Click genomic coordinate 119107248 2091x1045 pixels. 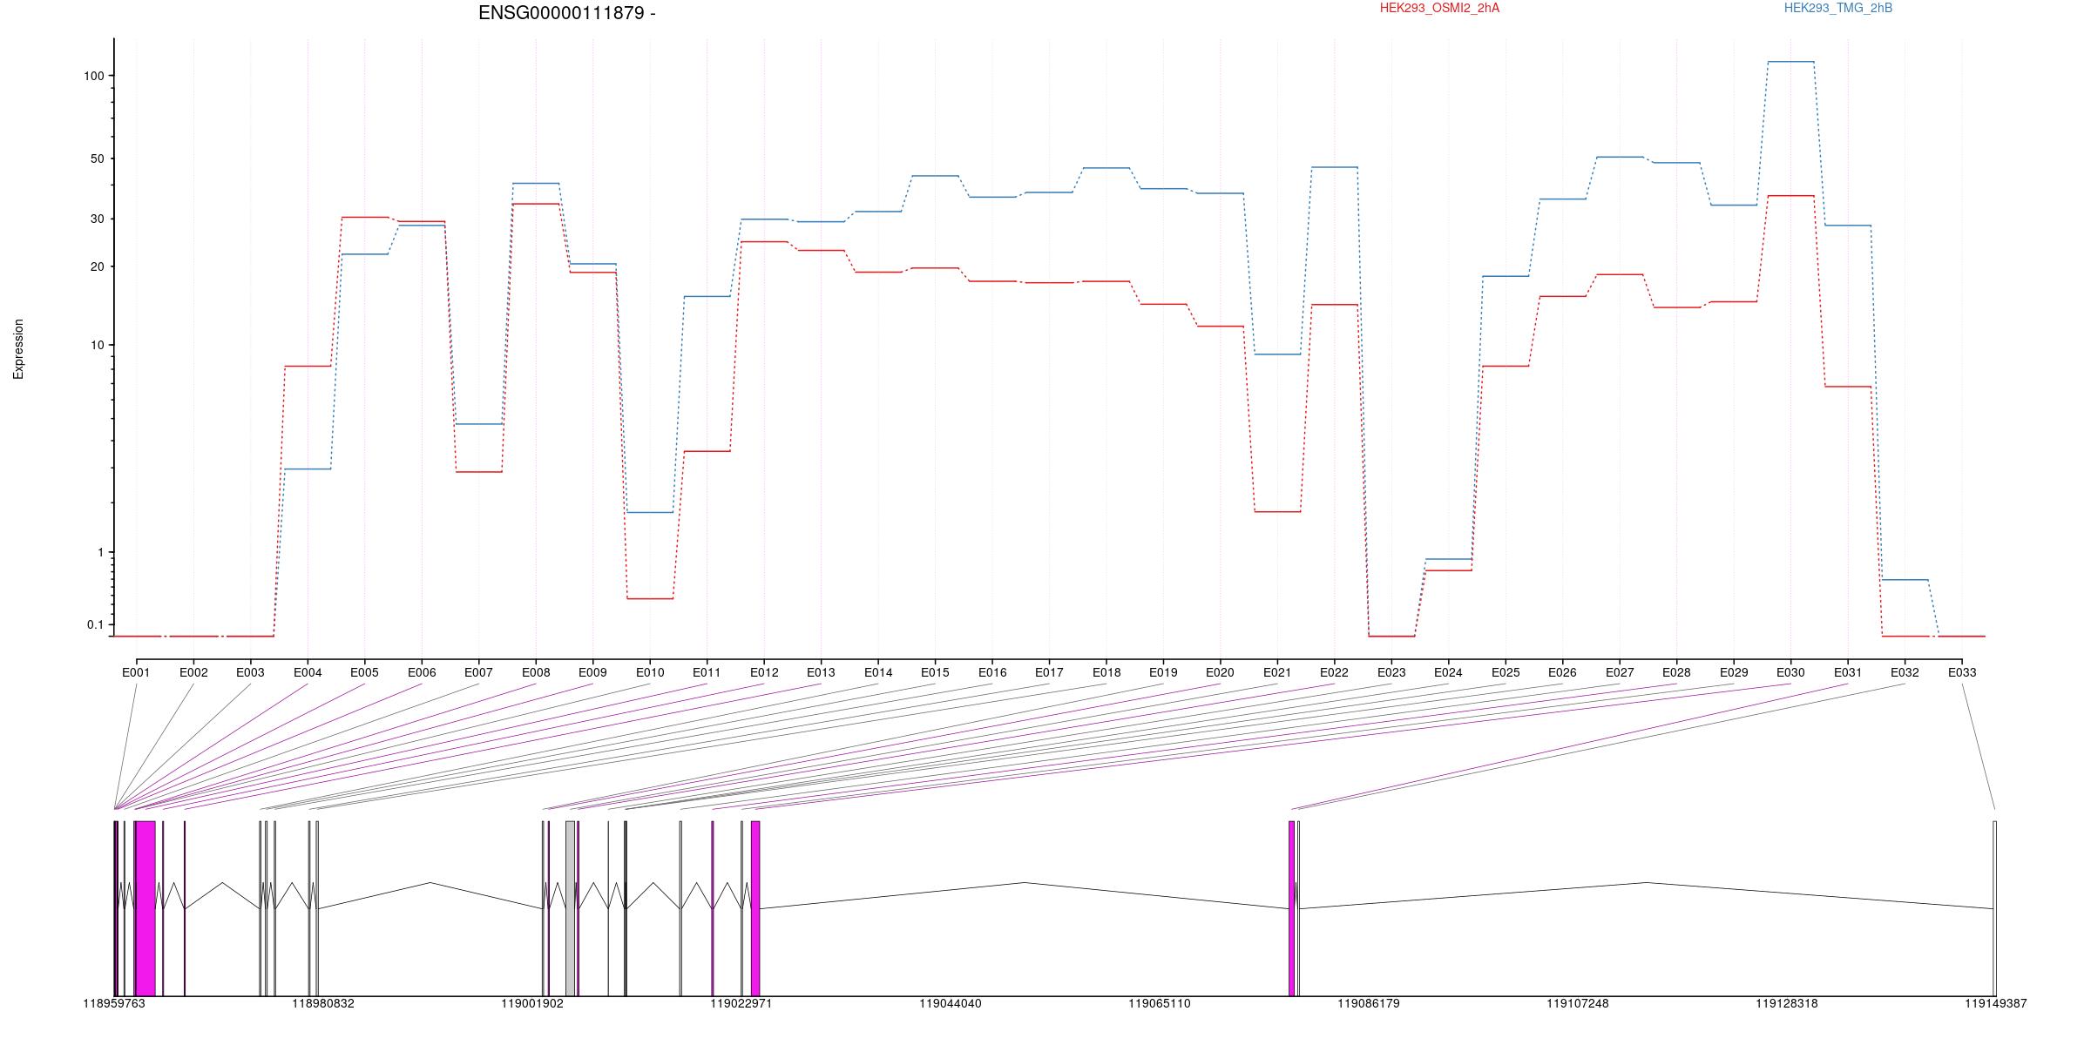point(1578,1003)
